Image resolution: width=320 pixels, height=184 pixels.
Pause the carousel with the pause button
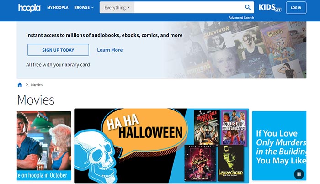[x=299, y=174]
